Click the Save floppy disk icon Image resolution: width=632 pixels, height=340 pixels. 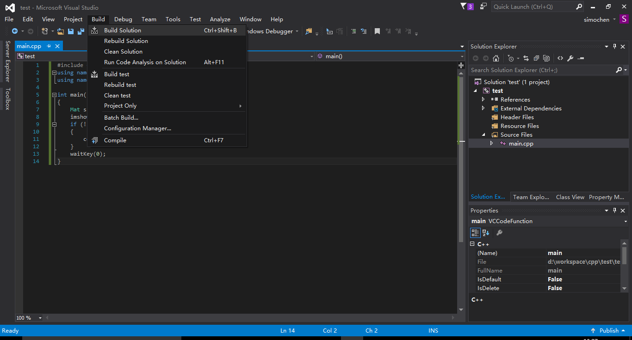(x=71, y=31)
